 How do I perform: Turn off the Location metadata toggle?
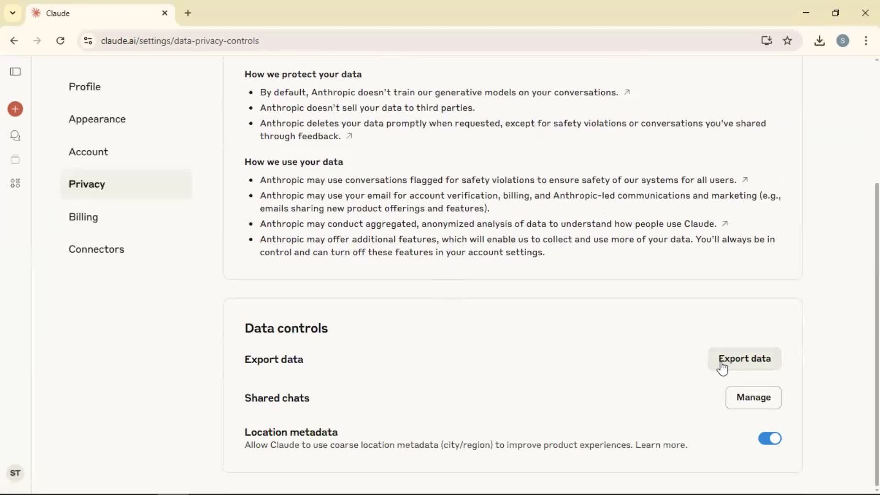pos(770,439)
